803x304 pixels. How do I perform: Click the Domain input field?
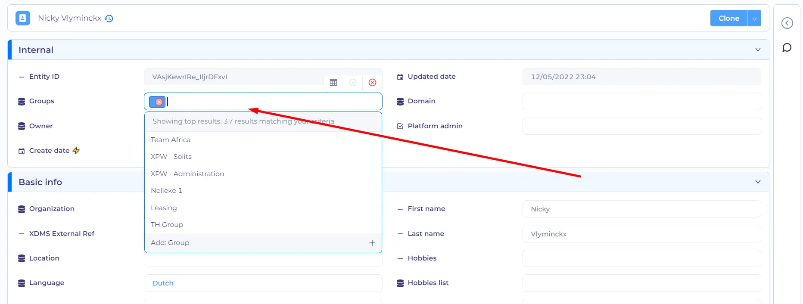642,102
